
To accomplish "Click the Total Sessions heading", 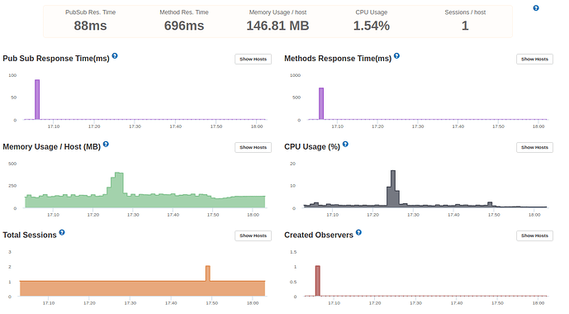I will [30, 235].
